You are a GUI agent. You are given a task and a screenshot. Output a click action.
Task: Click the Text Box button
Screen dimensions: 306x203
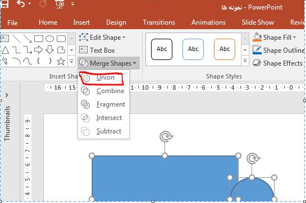pyautogui.click(x=97, y=50)
